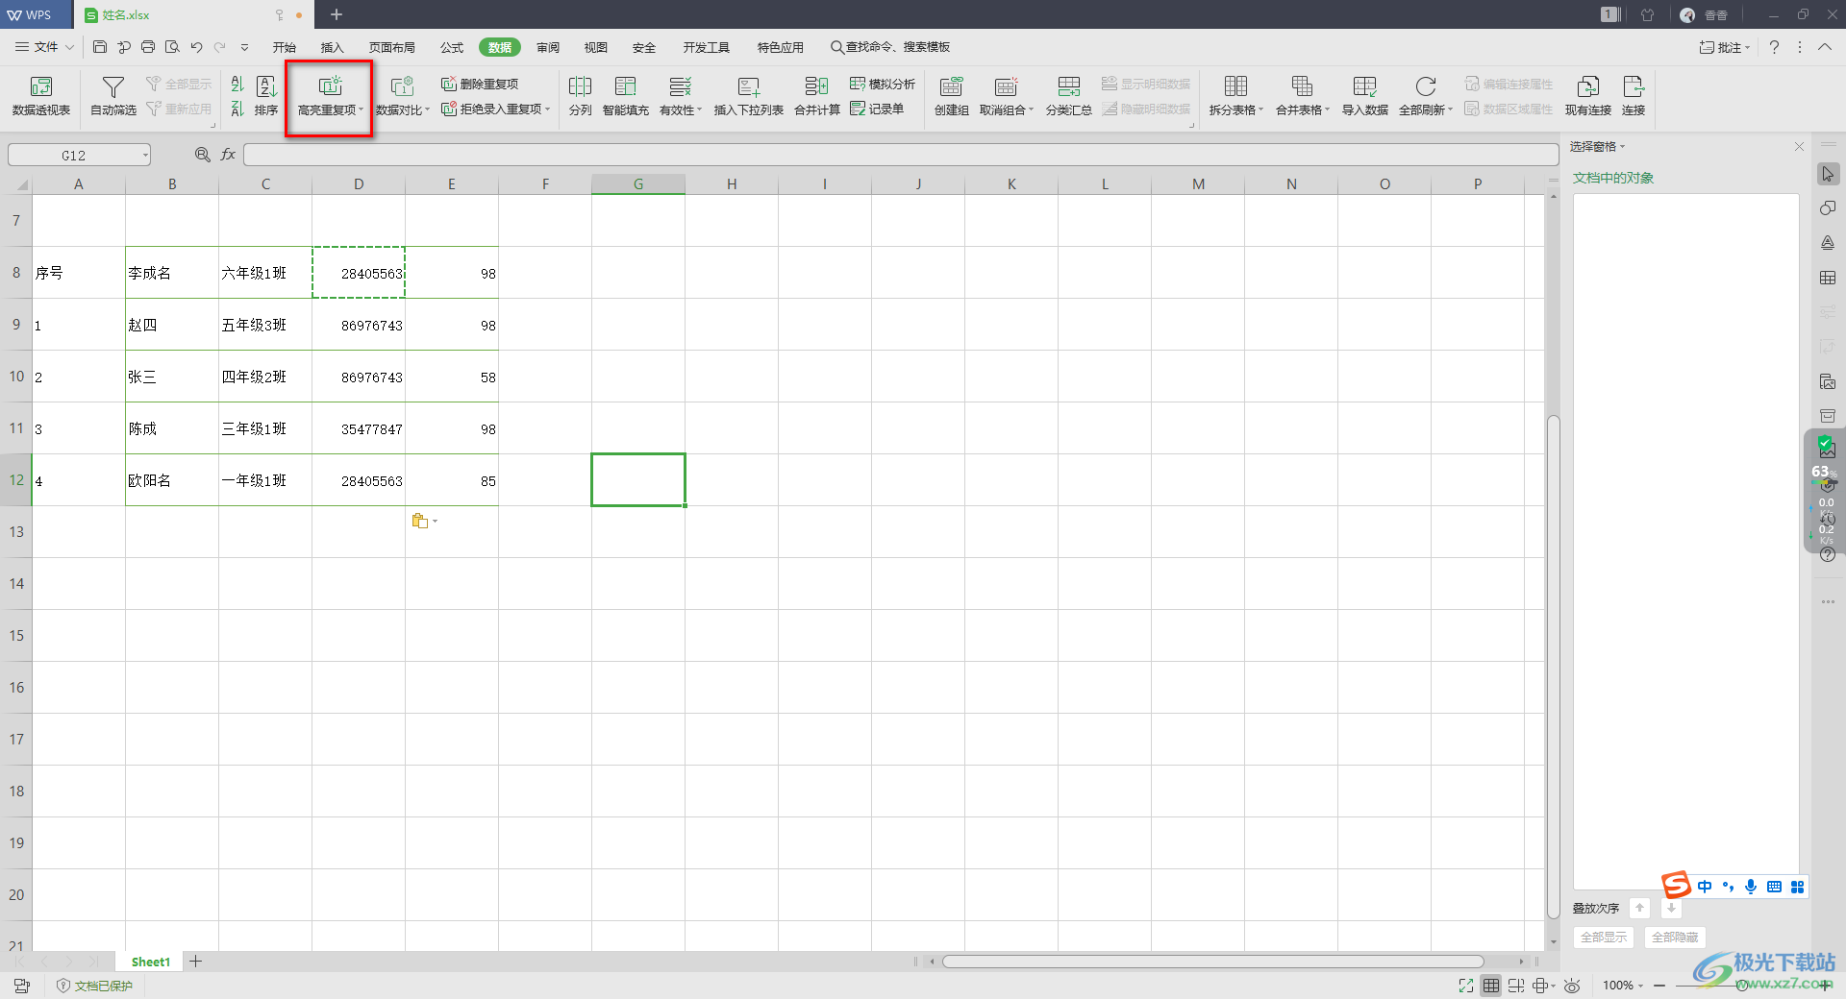Click the Save icon in quick toolbar

[x=100, y=46]
